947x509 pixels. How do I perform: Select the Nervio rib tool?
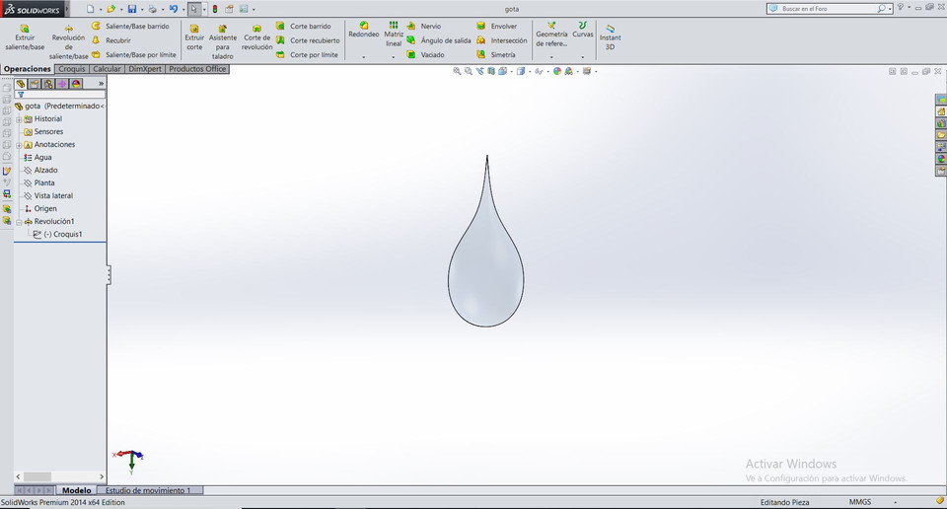[x=424, y=26]
